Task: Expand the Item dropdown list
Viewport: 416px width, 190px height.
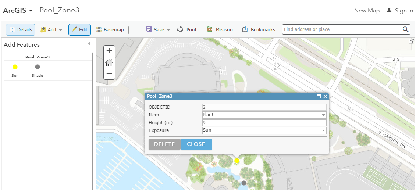Action: click(323, 115)
